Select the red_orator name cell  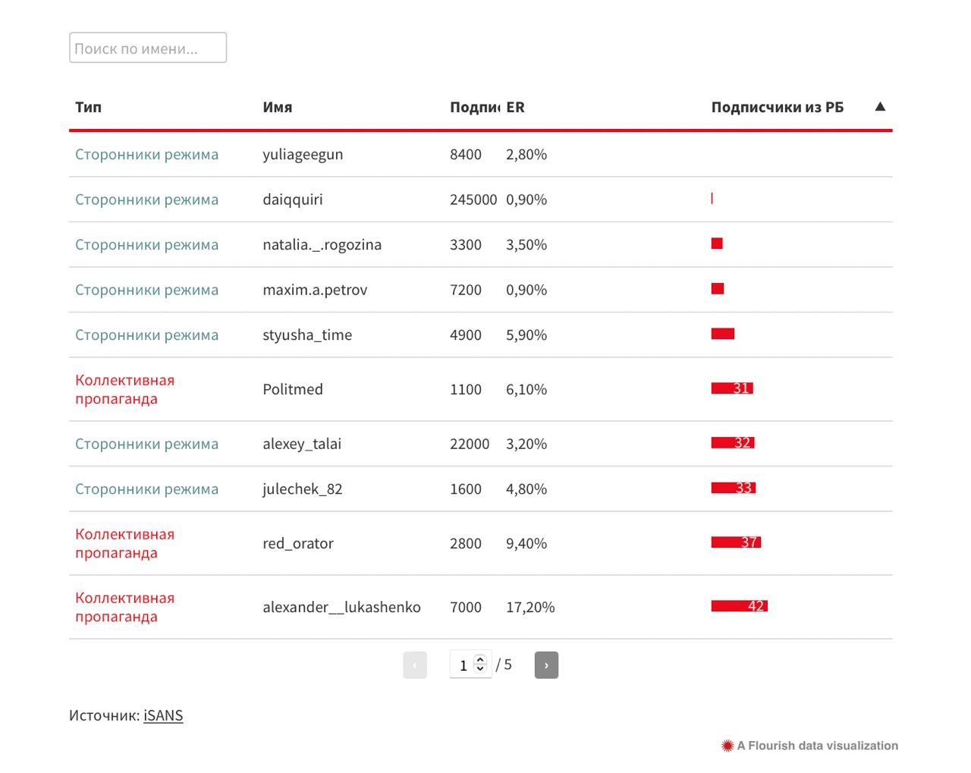pyautogui.click(x=298, y=543)
